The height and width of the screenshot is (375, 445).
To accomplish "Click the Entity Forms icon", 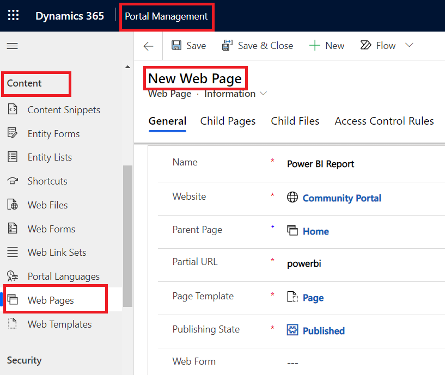I will click(13, 133).
